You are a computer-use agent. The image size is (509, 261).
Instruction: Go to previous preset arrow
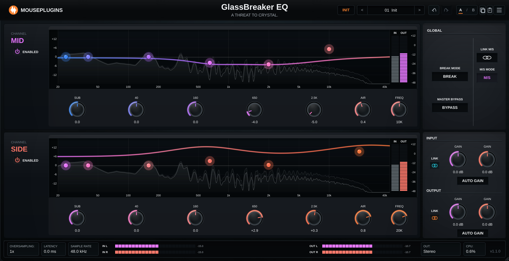[x=362, y=10]
